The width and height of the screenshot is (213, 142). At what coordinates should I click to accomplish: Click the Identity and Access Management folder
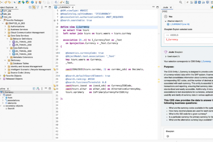tap(26, 67)
